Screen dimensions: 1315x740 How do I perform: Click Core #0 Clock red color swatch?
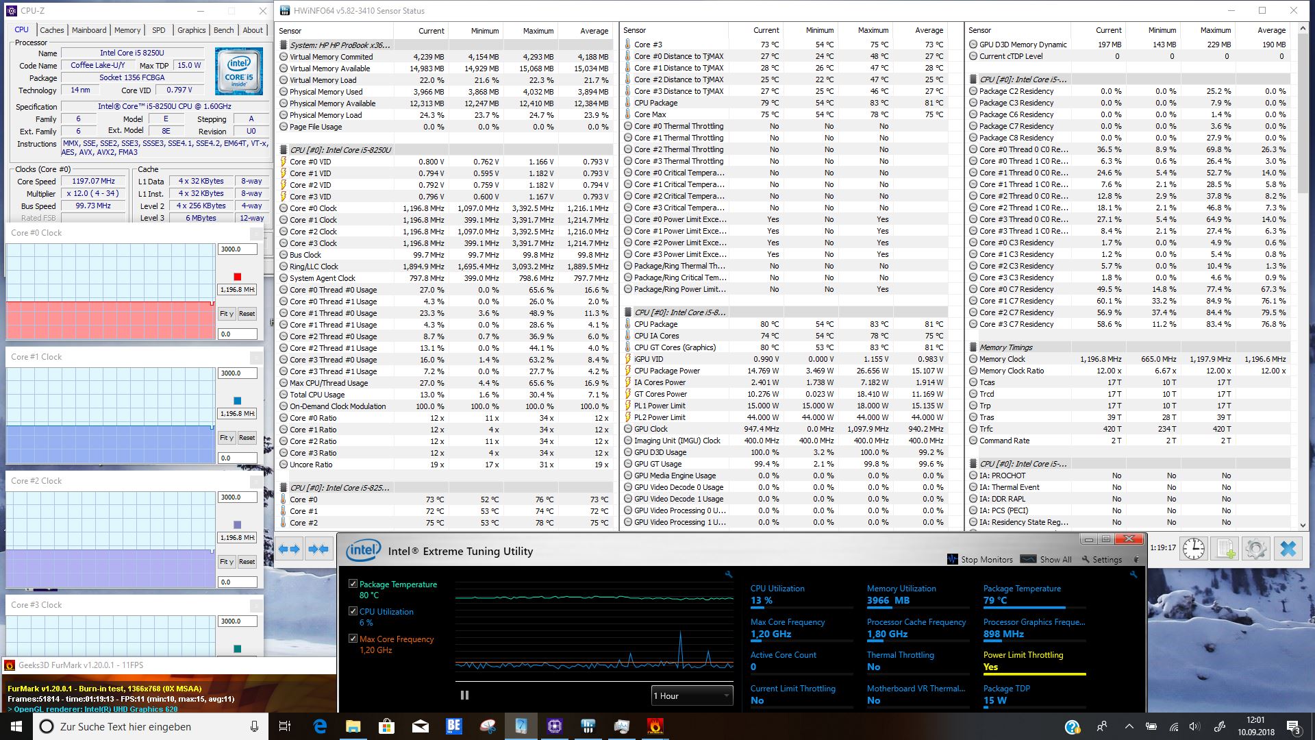tap(237, 277)
